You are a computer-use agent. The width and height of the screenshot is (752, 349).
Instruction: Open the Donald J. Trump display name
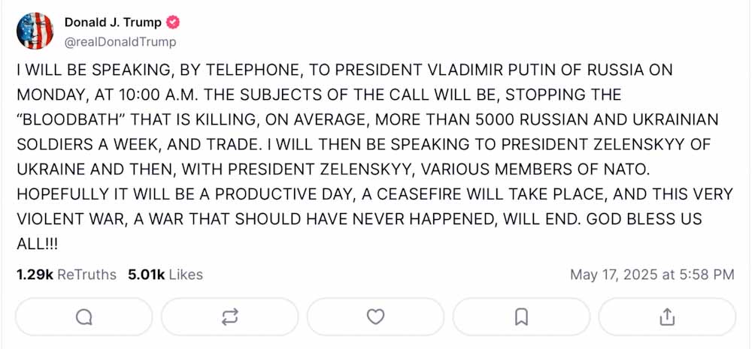coord(113,23)
